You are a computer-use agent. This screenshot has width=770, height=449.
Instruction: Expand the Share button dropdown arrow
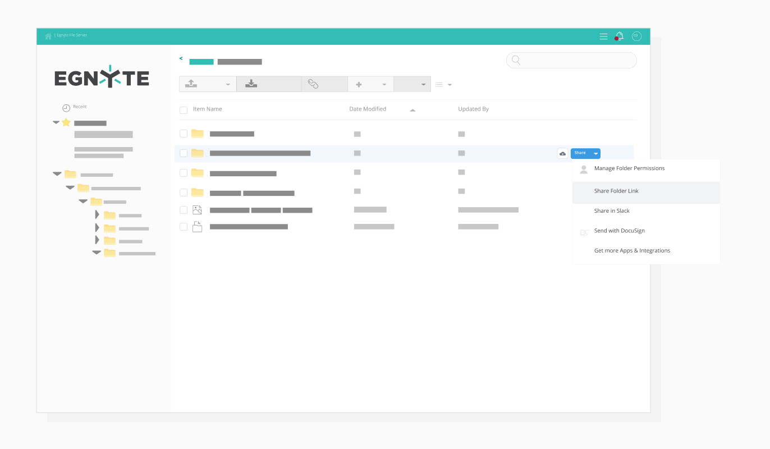tap(595, 153)
